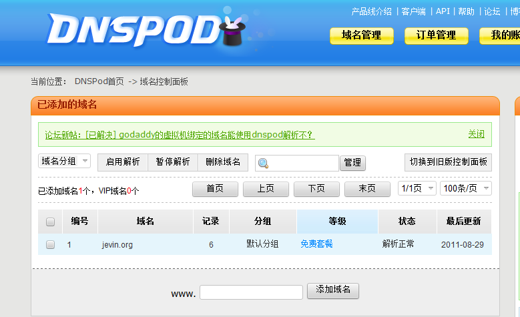Check the box for jevin.org row
The width and height of the screenshot is (520, 317).
tap(51, 245)
